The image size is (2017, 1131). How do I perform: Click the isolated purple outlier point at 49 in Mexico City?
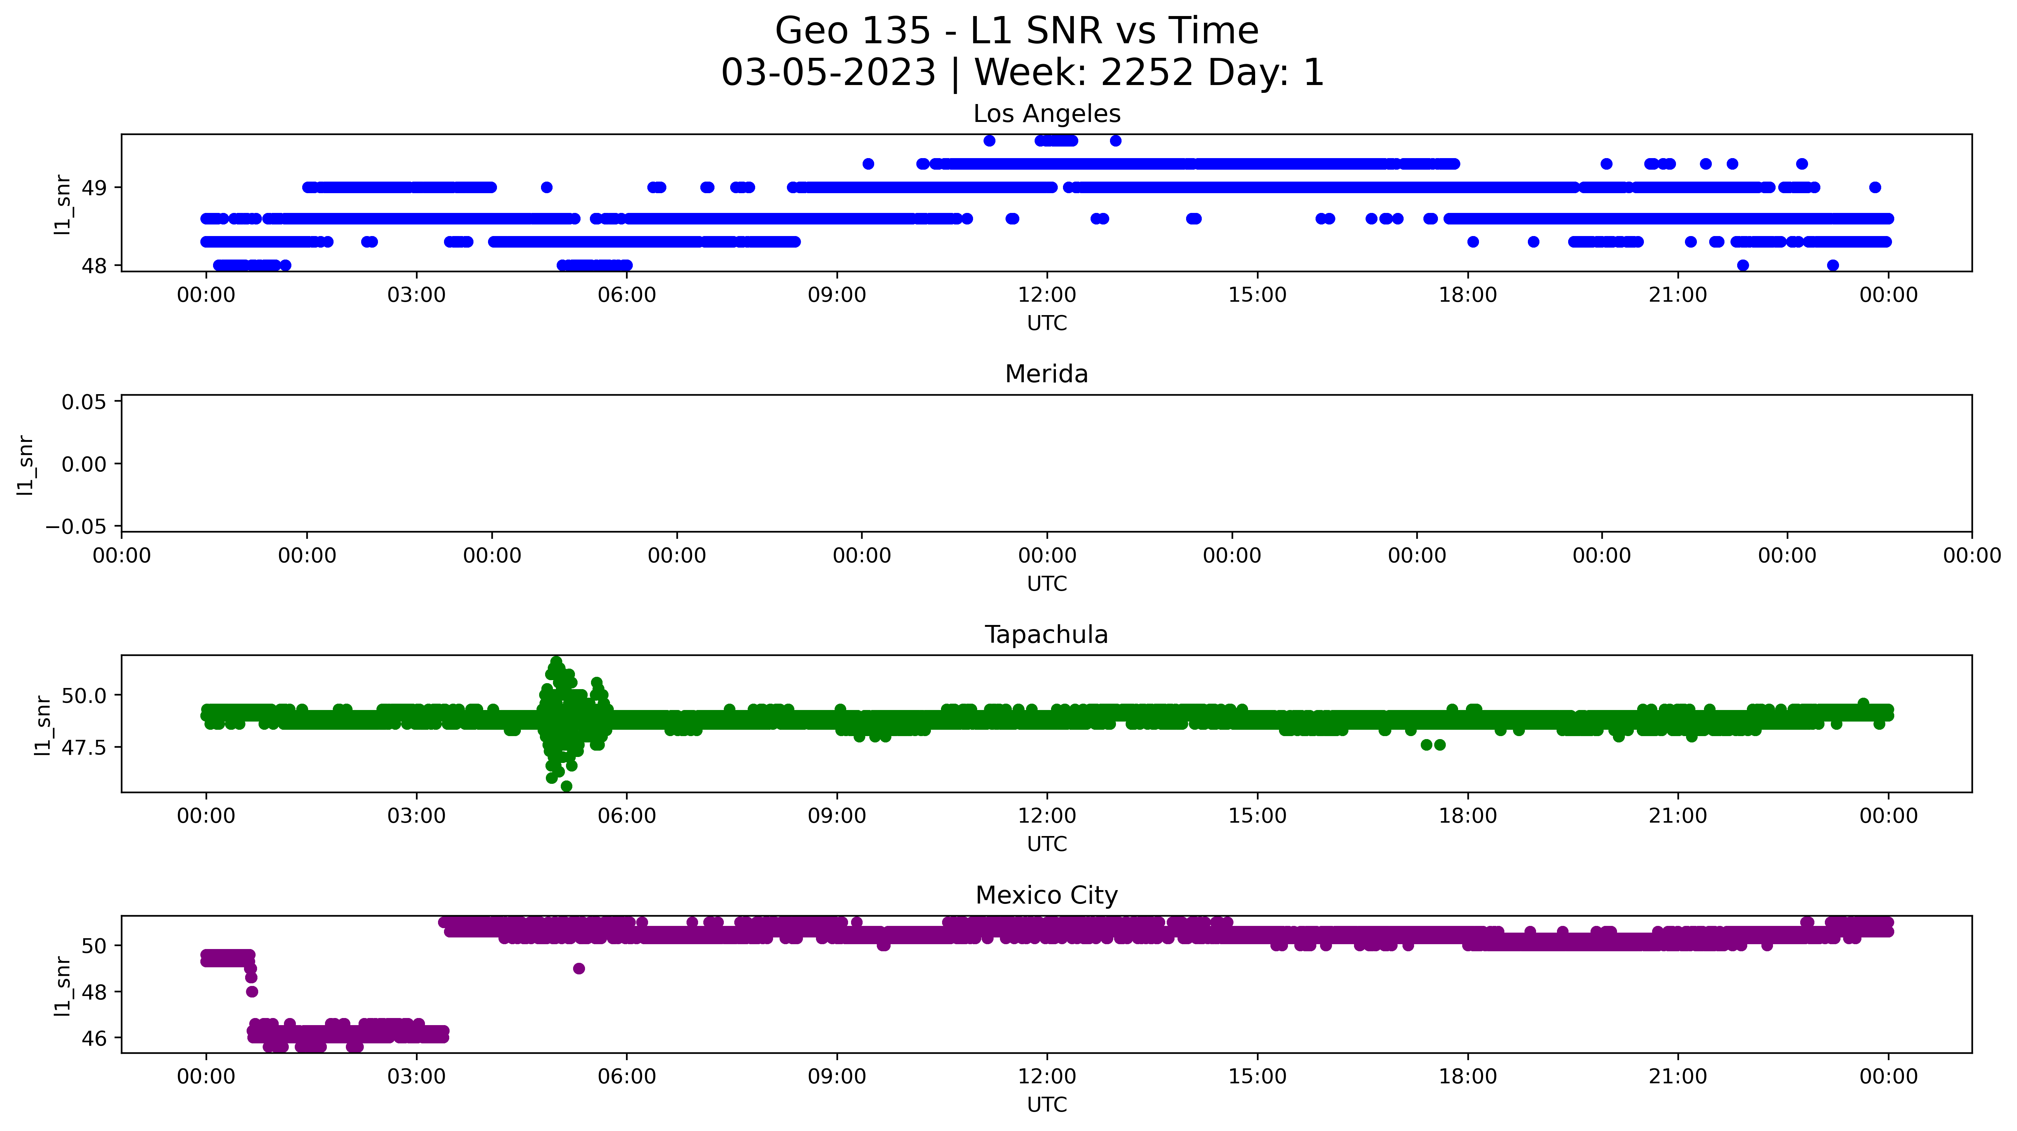[579, 969]
